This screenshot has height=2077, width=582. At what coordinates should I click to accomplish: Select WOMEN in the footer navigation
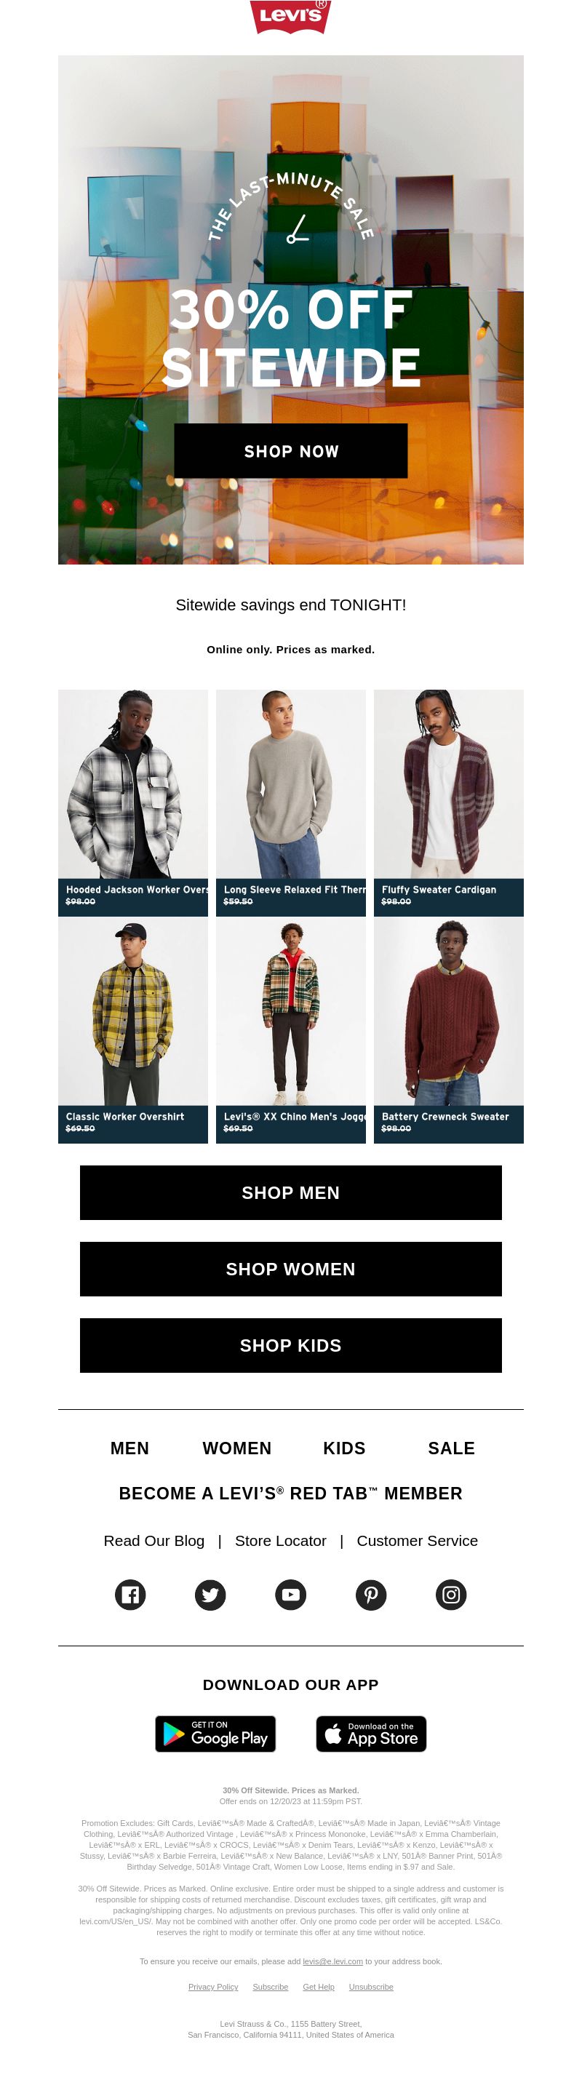(x=237, y=1448)
